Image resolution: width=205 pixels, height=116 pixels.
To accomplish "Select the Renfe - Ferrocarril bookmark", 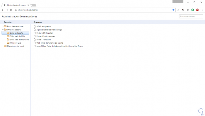I will pyautogui.click(x=44, y=40).
